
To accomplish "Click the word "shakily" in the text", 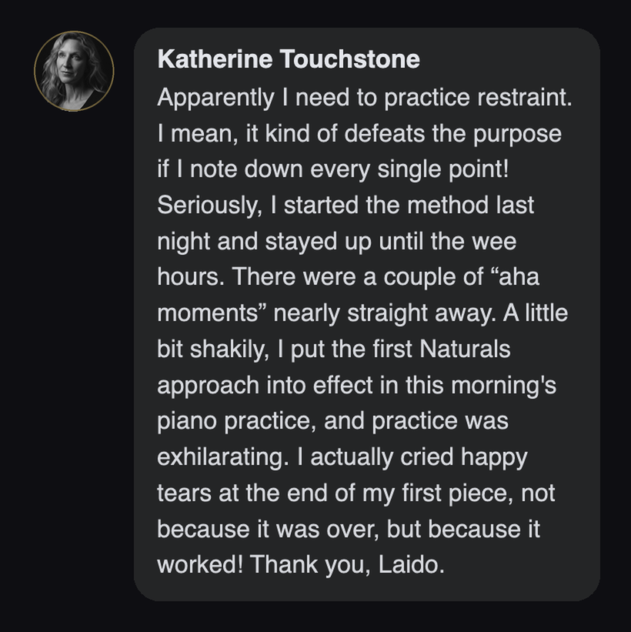I will pos(226,349).
